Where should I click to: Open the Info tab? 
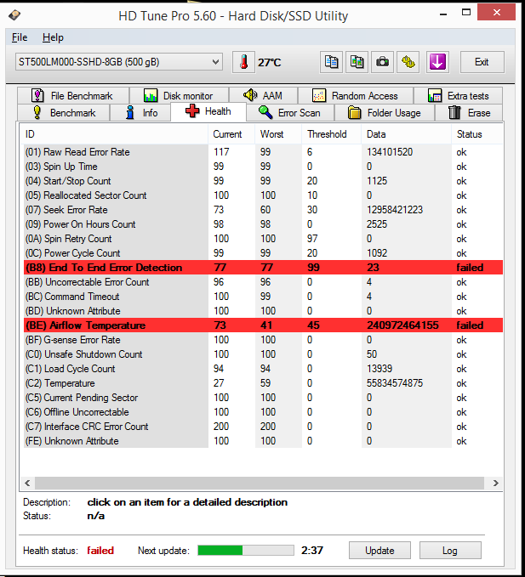tap(140, 113)
